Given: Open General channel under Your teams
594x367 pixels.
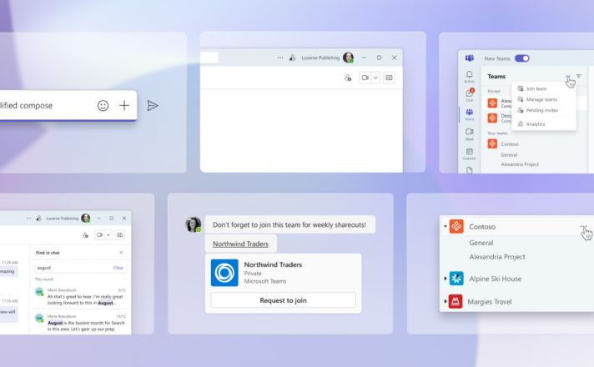Looking at the screenshot, I should tap(509, 154).
